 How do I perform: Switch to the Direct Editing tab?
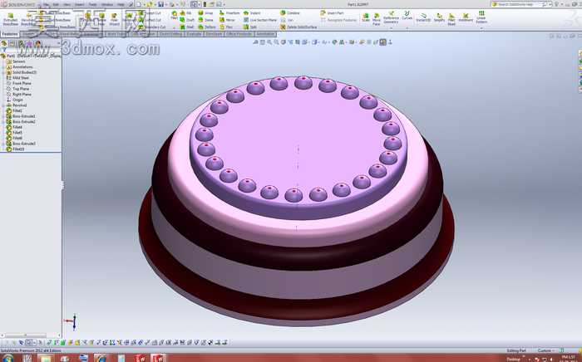click(170, 34)
